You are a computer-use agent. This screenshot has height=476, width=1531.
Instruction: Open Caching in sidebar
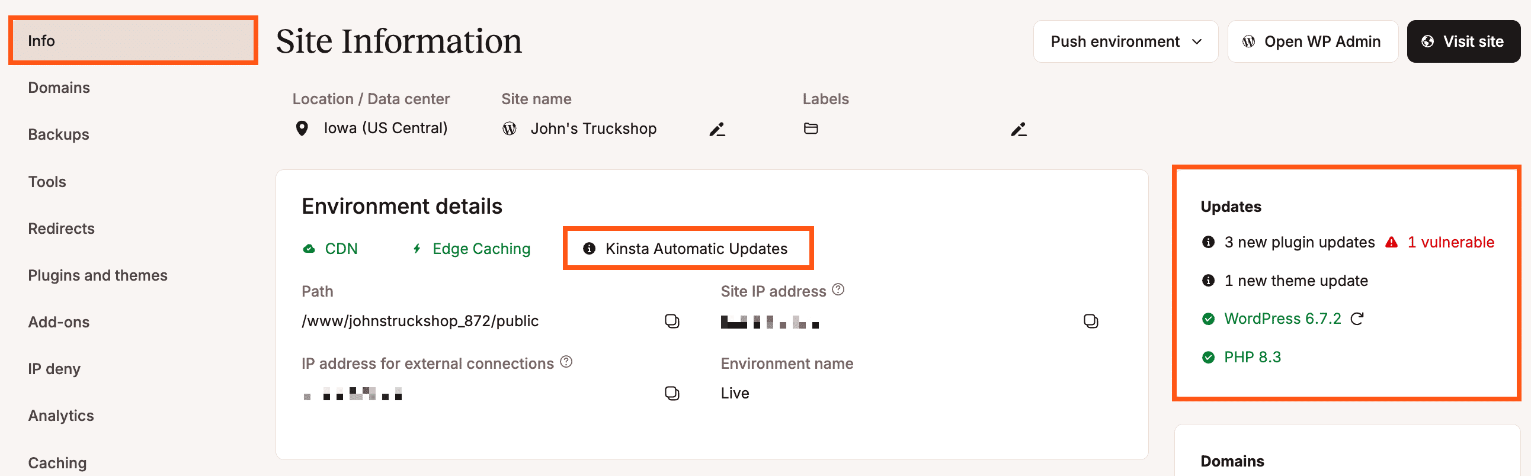click(57, 463)
